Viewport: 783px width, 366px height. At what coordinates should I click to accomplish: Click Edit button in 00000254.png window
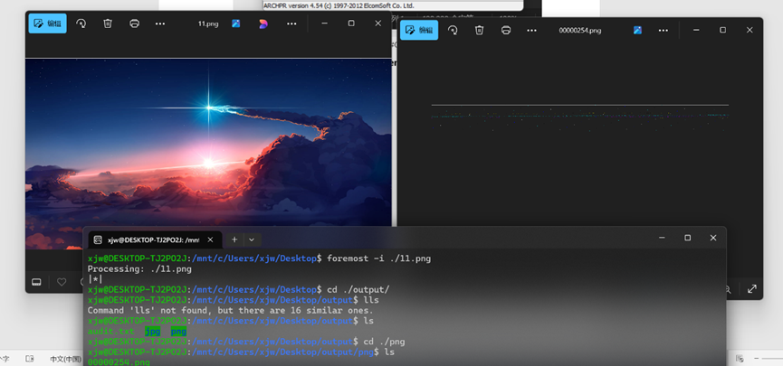tap(419, 30)
